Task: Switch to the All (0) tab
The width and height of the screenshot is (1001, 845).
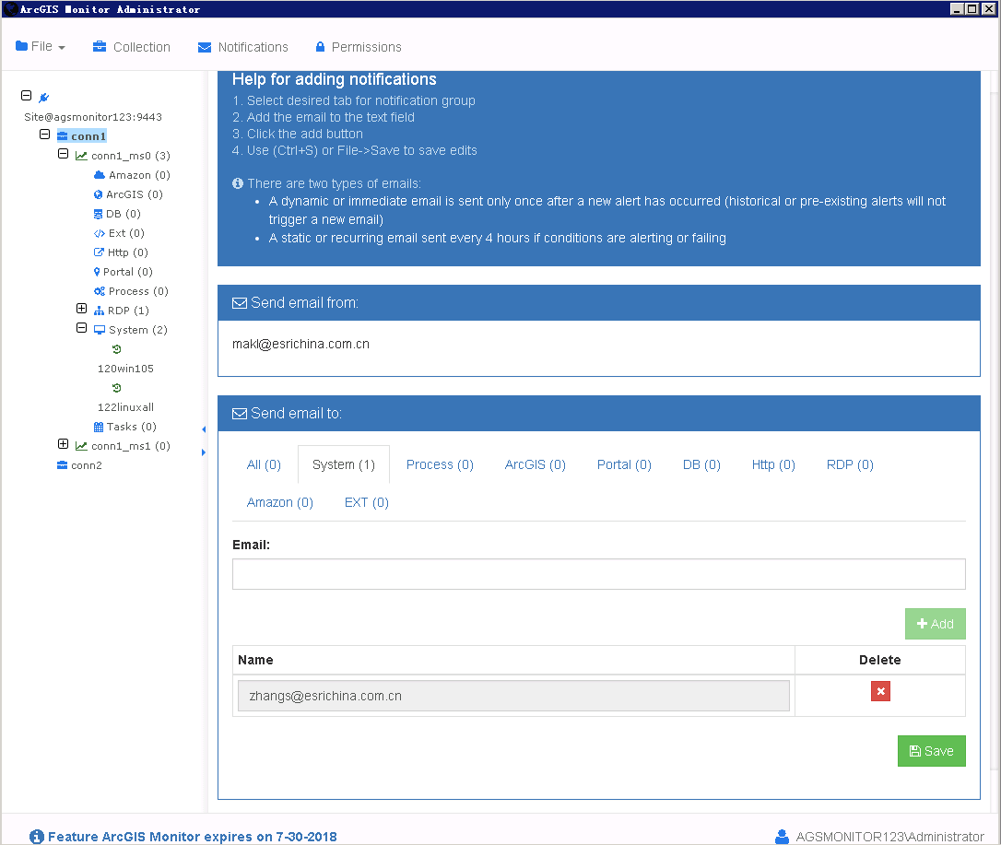Action: [264, 464]
